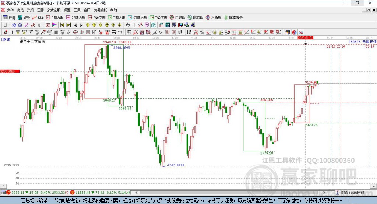Viewport: 377px width, 204px height.
Task: Click 收858536日线 status text
Action: [x=352, y=193]
